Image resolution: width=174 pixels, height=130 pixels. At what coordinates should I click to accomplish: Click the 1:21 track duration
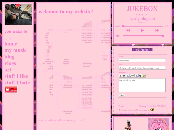point(167,26)
